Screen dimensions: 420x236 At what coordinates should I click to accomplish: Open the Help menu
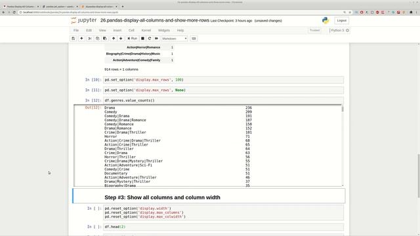tap(180, 31)
